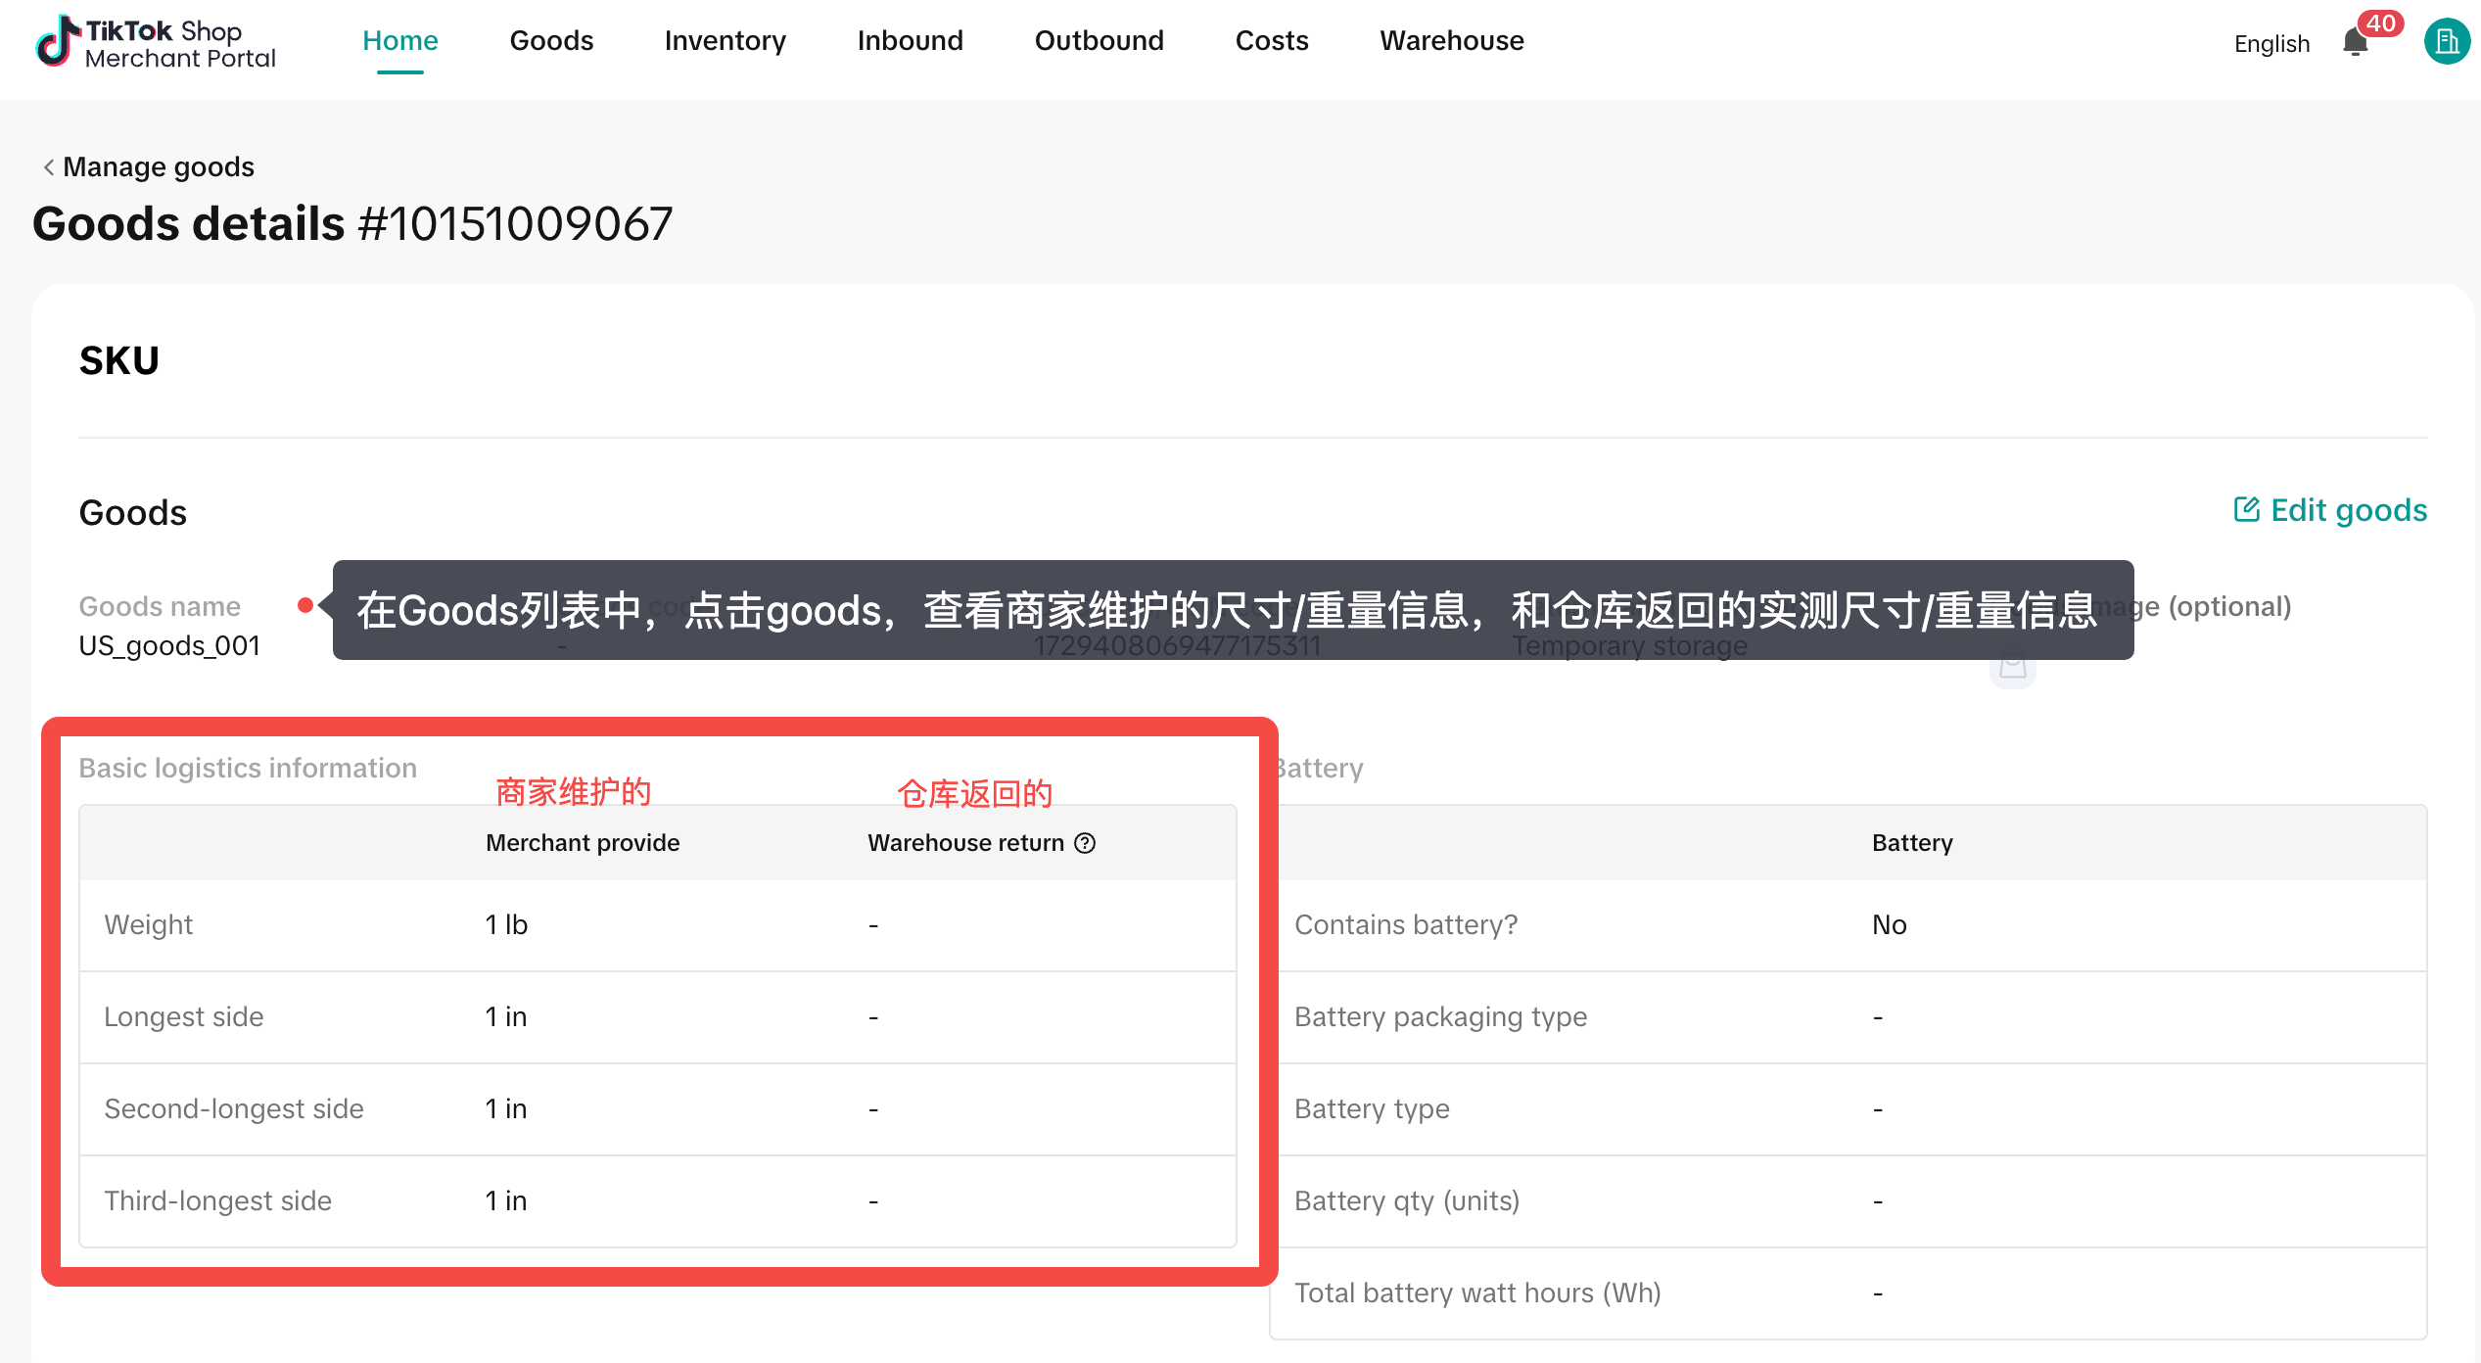Open the Costs menu item
This screenshot has height=1363, width=2481.
tap(1271, 41)
